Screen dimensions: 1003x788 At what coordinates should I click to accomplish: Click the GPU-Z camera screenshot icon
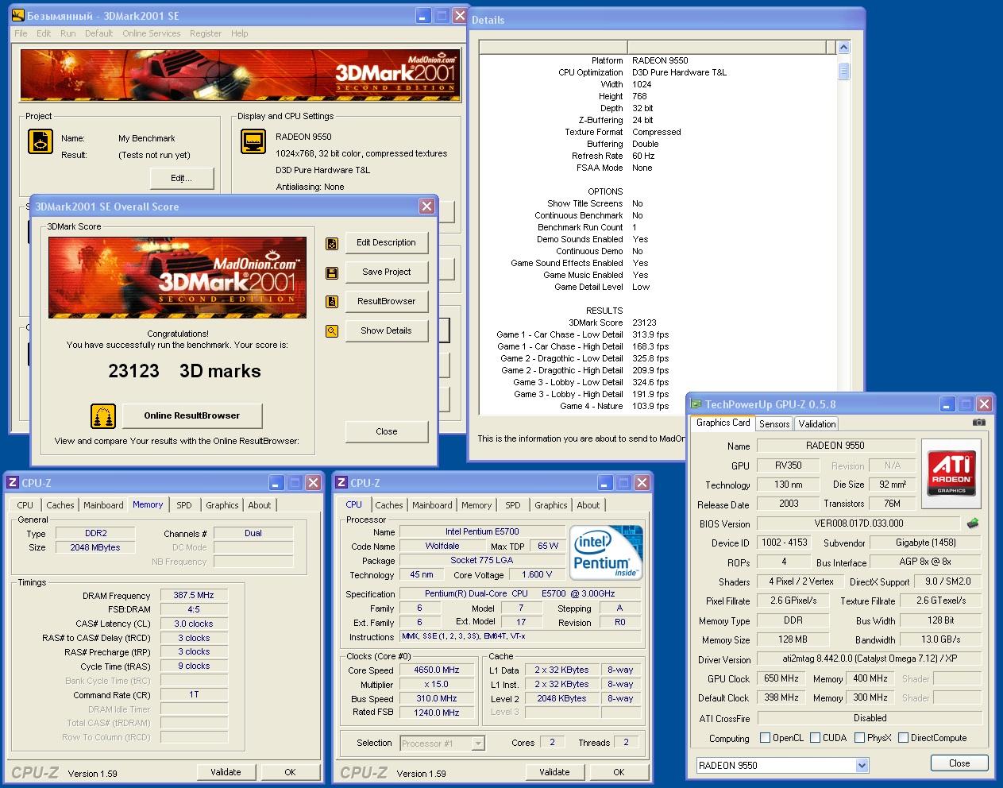[x=978, y=423]
